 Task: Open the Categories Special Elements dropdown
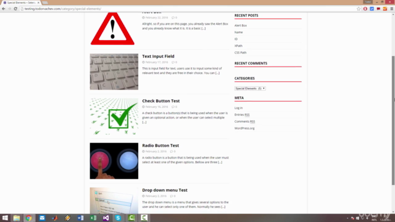click(x=250, y=88)
